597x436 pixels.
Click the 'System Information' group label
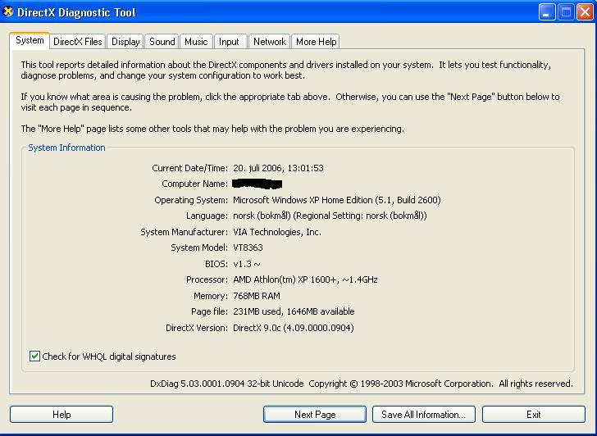coord(66,148)
